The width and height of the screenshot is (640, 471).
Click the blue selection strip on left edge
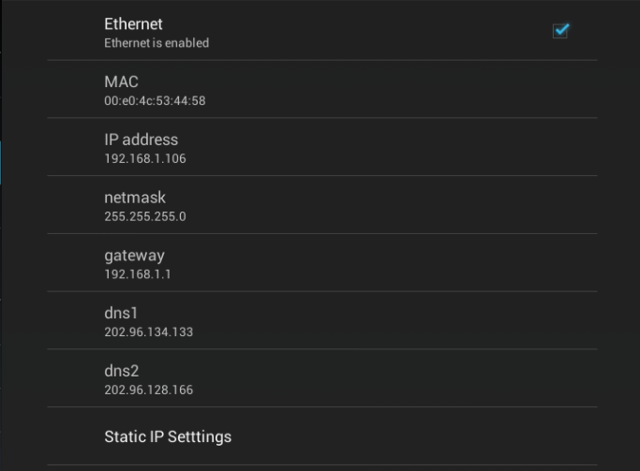pos(1,163)
